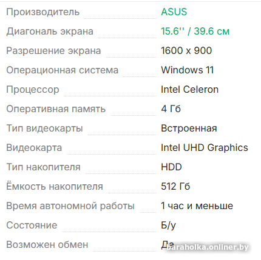Image resolution: width=261 pixels, height=260 pixels.
Task: Select the Операционная система label
Action: (x=63, y=70)
